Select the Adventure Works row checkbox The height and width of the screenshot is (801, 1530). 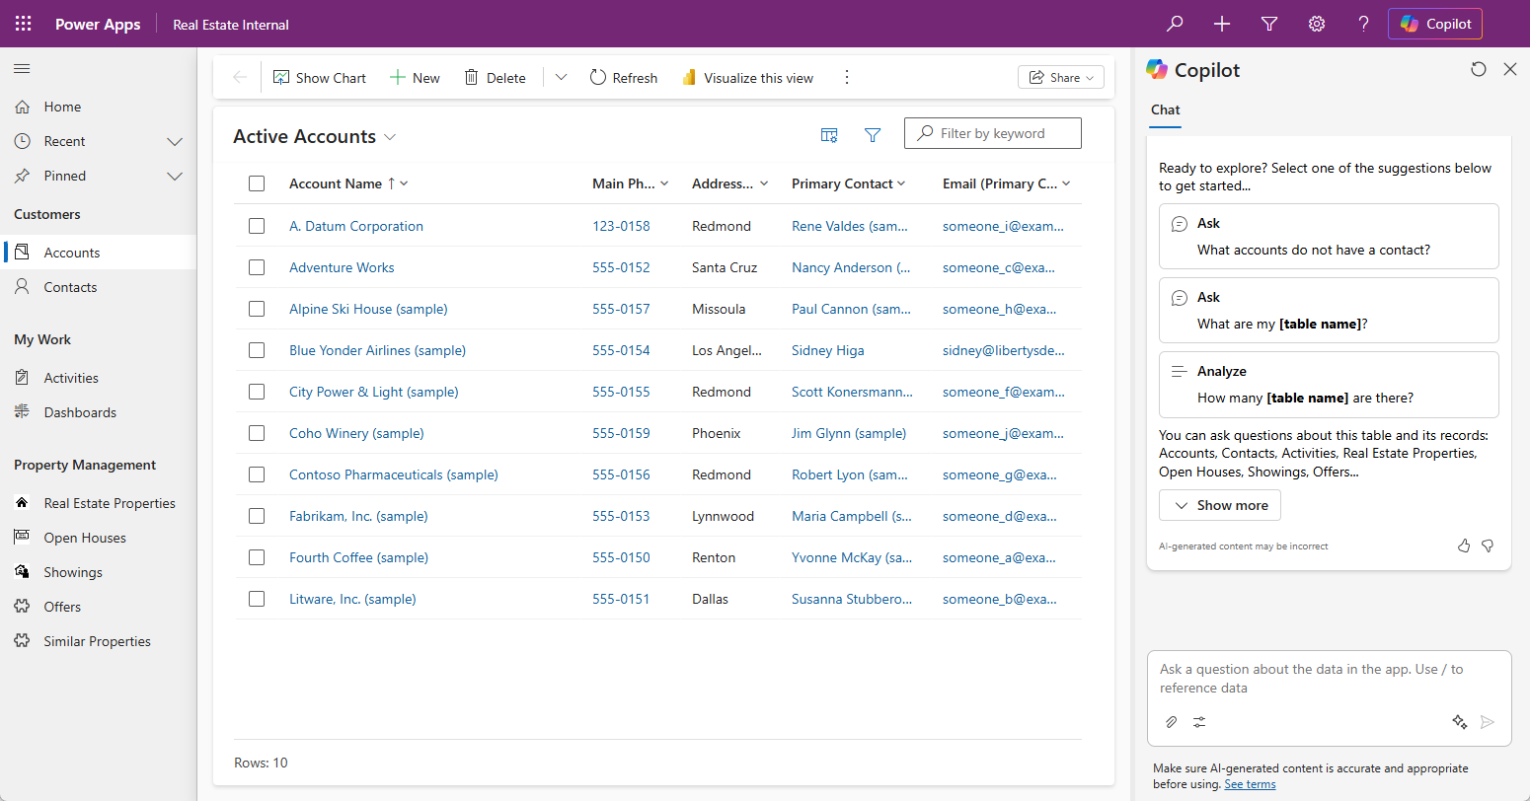click(x=257, y=267)
